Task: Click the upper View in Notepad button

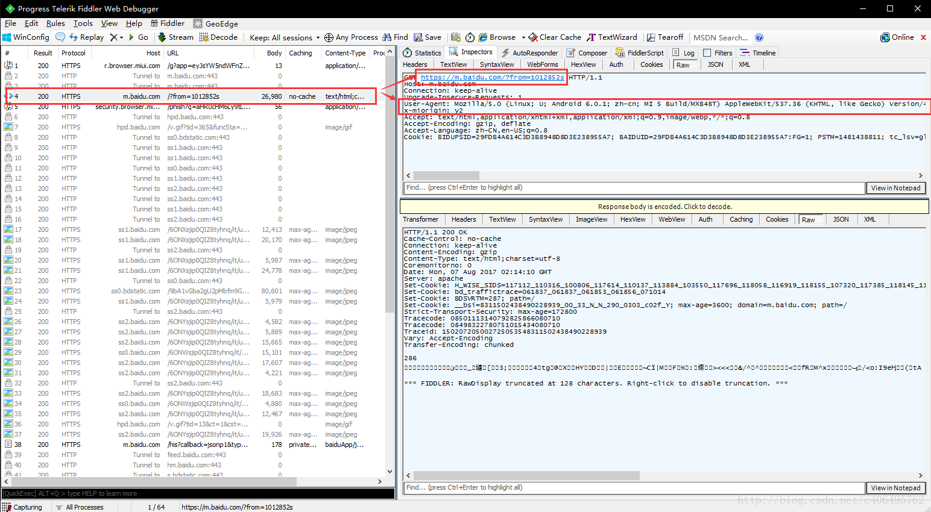Action: coord(895,188)
